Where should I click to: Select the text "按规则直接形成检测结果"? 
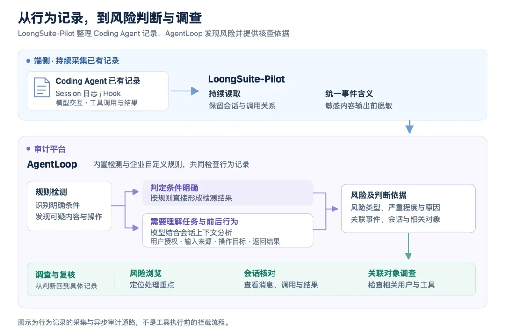pos(191,198)
